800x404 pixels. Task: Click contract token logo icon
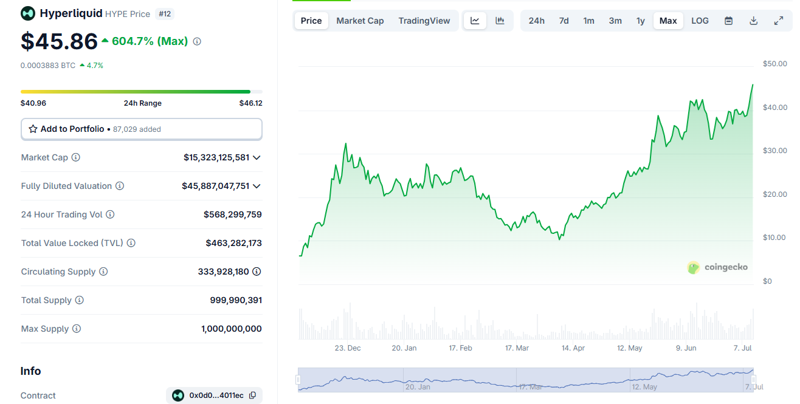coord(178,395)
